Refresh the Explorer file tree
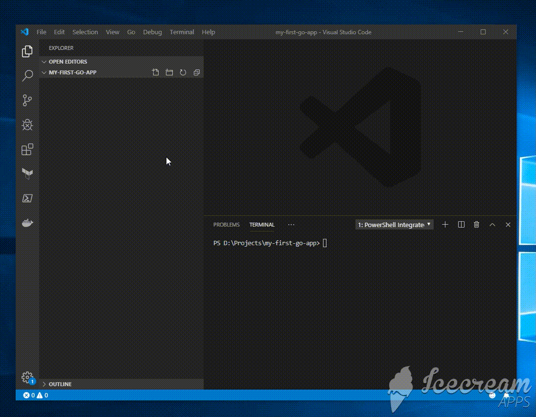 (x=183, y=72)
